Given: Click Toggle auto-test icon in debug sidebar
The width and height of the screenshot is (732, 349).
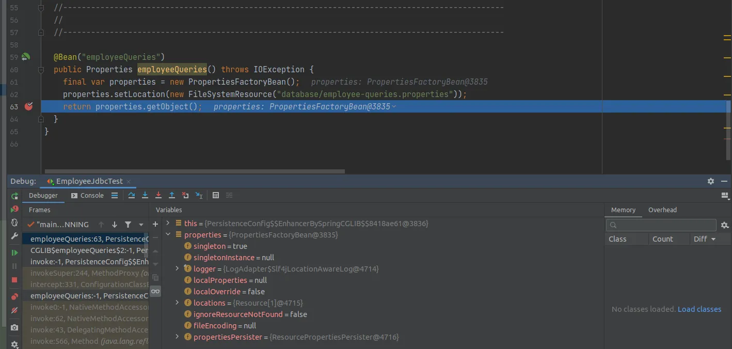Looking at the screenshot, I should click(x=14, y=223).
